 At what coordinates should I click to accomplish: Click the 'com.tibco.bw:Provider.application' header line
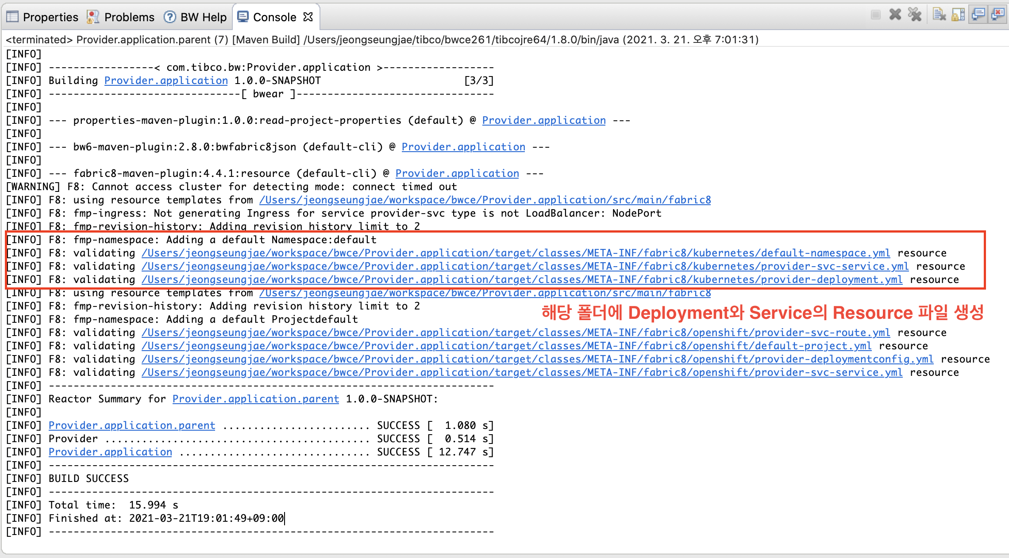[250, 67]
